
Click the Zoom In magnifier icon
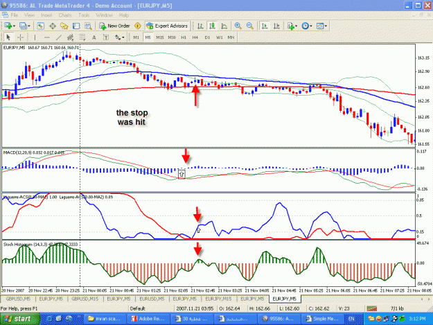pyautogui.click(x=238, y=26)
